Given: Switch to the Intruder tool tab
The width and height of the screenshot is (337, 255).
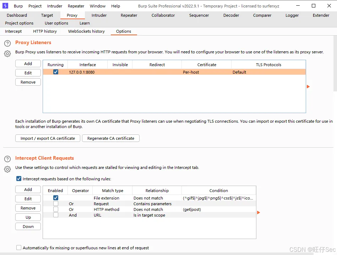Looking at the screenshot, I should click(x=99, y=15).
